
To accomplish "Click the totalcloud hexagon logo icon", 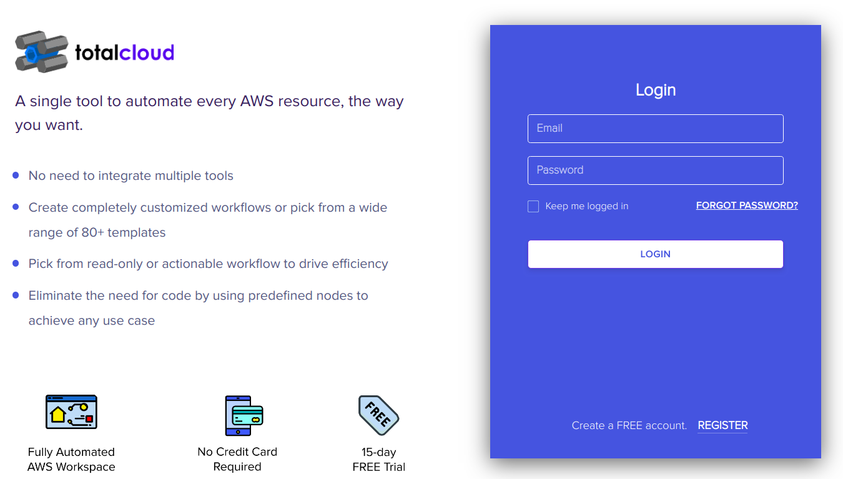I will (x=41, y=52).
